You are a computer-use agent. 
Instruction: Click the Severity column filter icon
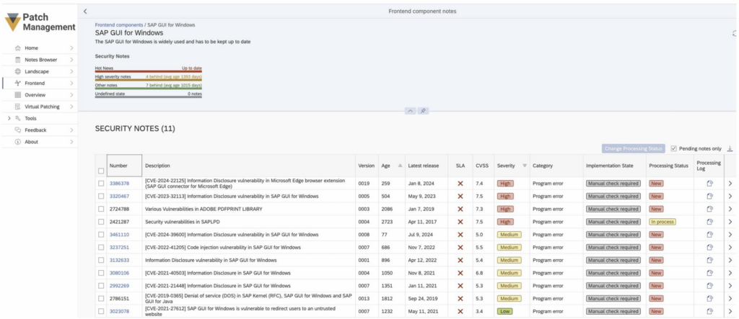525,166
